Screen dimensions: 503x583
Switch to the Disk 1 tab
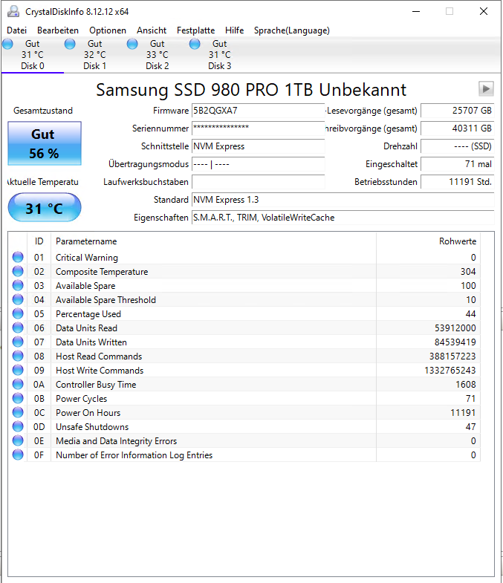pyautogui.click(x=95, y=55)
